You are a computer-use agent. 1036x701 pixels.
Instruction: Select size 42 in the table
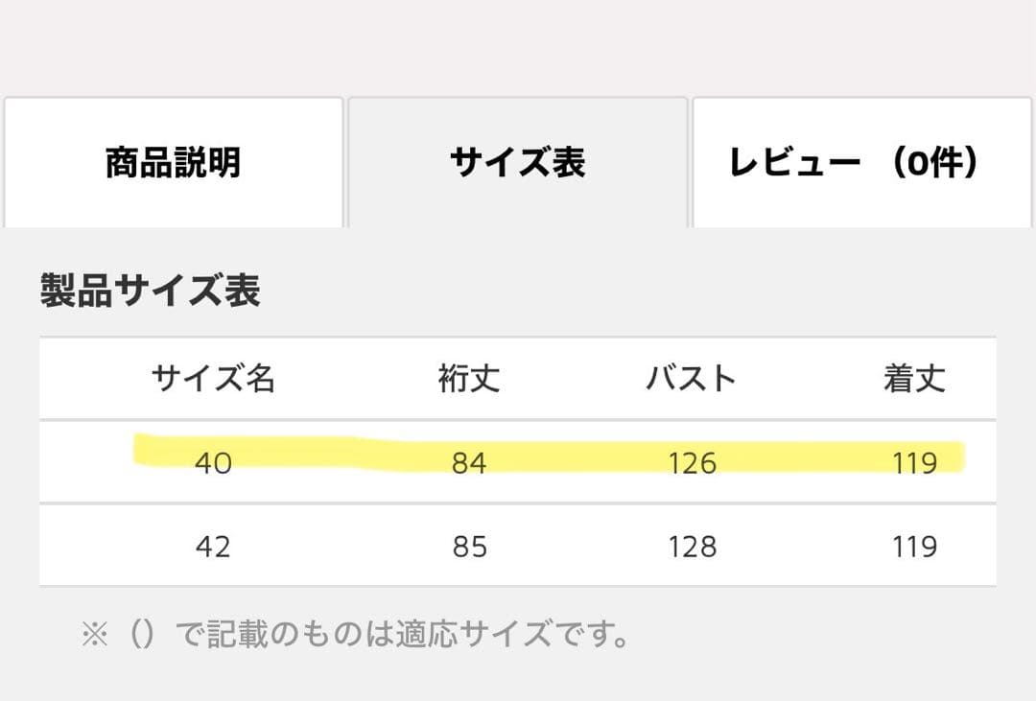[x=214, y=547]
